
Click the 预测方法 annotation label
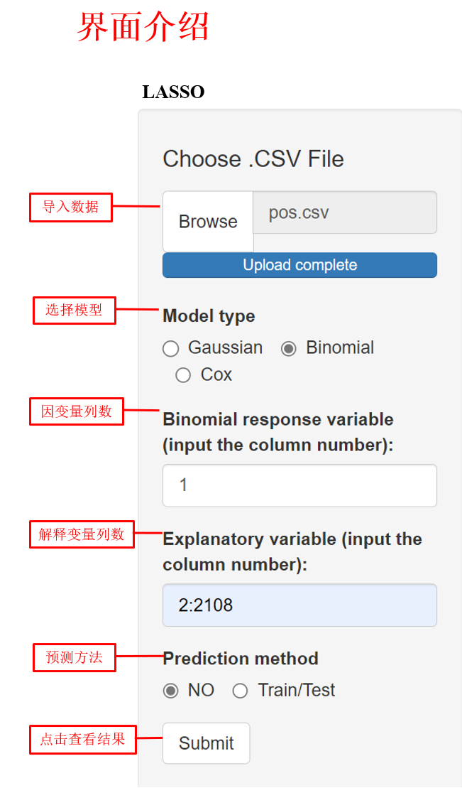(75, 657)
